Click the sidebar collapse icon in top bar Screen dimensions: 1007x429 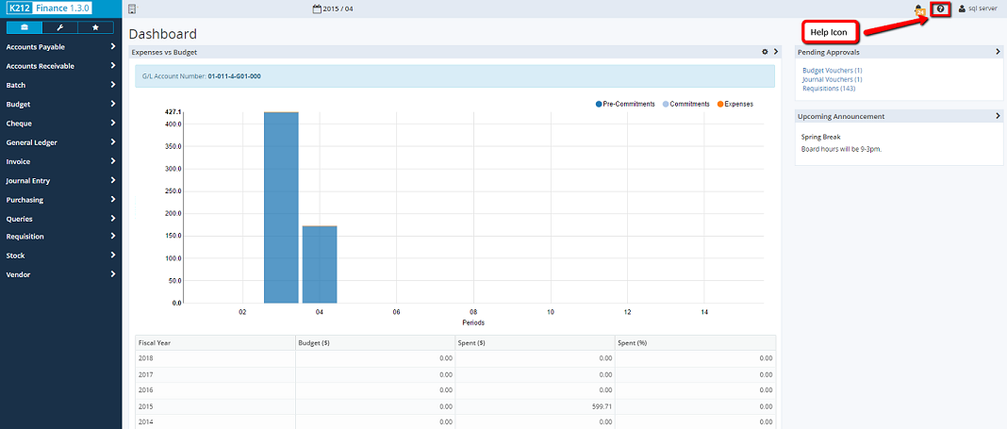[132, 9]
